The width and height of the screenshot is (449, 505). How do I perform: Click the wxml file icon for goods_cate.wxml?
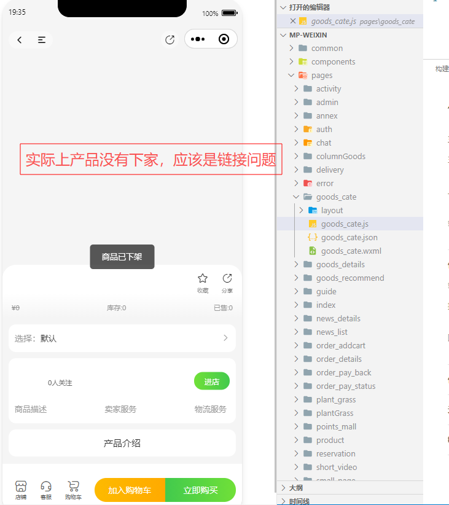pyautogui.click(x=313, y=251)
